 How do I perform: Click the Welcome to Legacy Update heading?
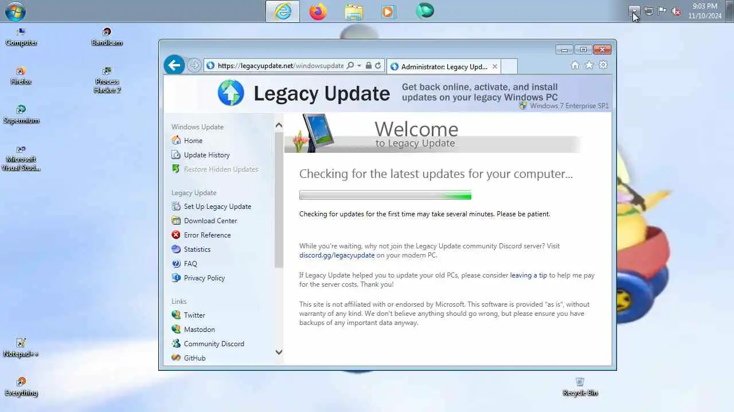click(x=416, y=134)
